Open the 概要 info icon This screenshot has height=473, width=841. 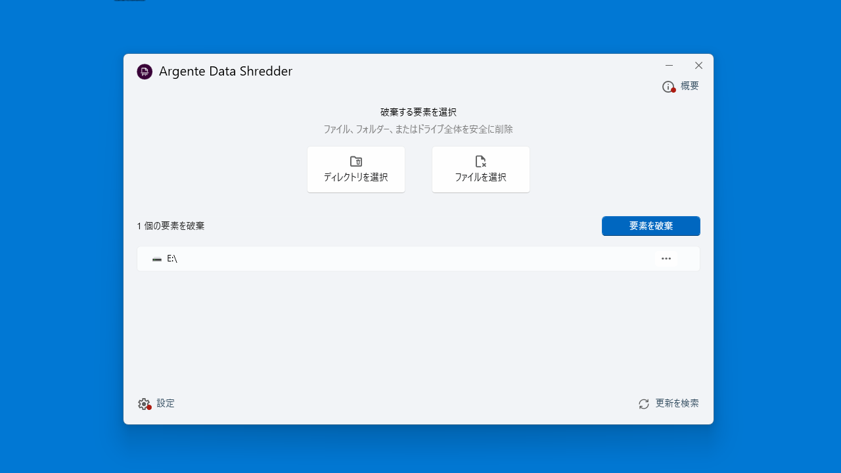coord(669,87)
